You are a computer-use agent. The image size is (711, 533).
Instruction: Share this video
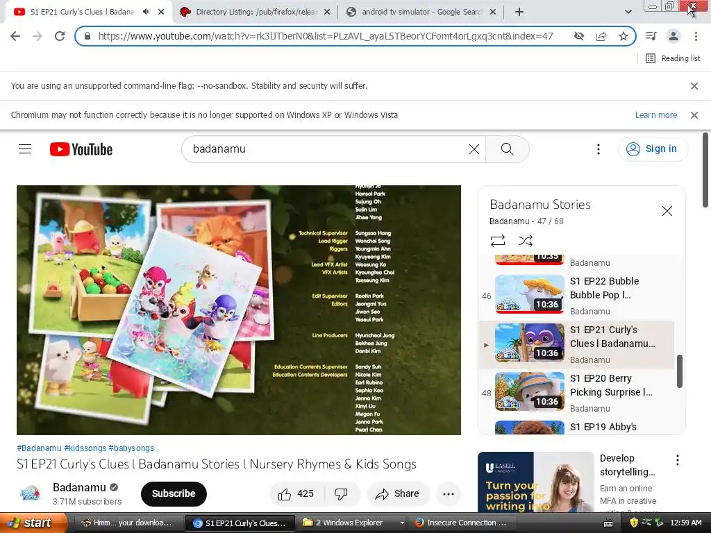[397, 493]
